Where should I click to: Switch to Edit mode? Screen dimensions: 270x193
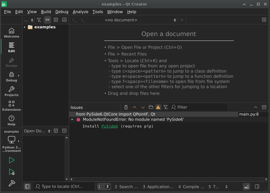[12, 48]
